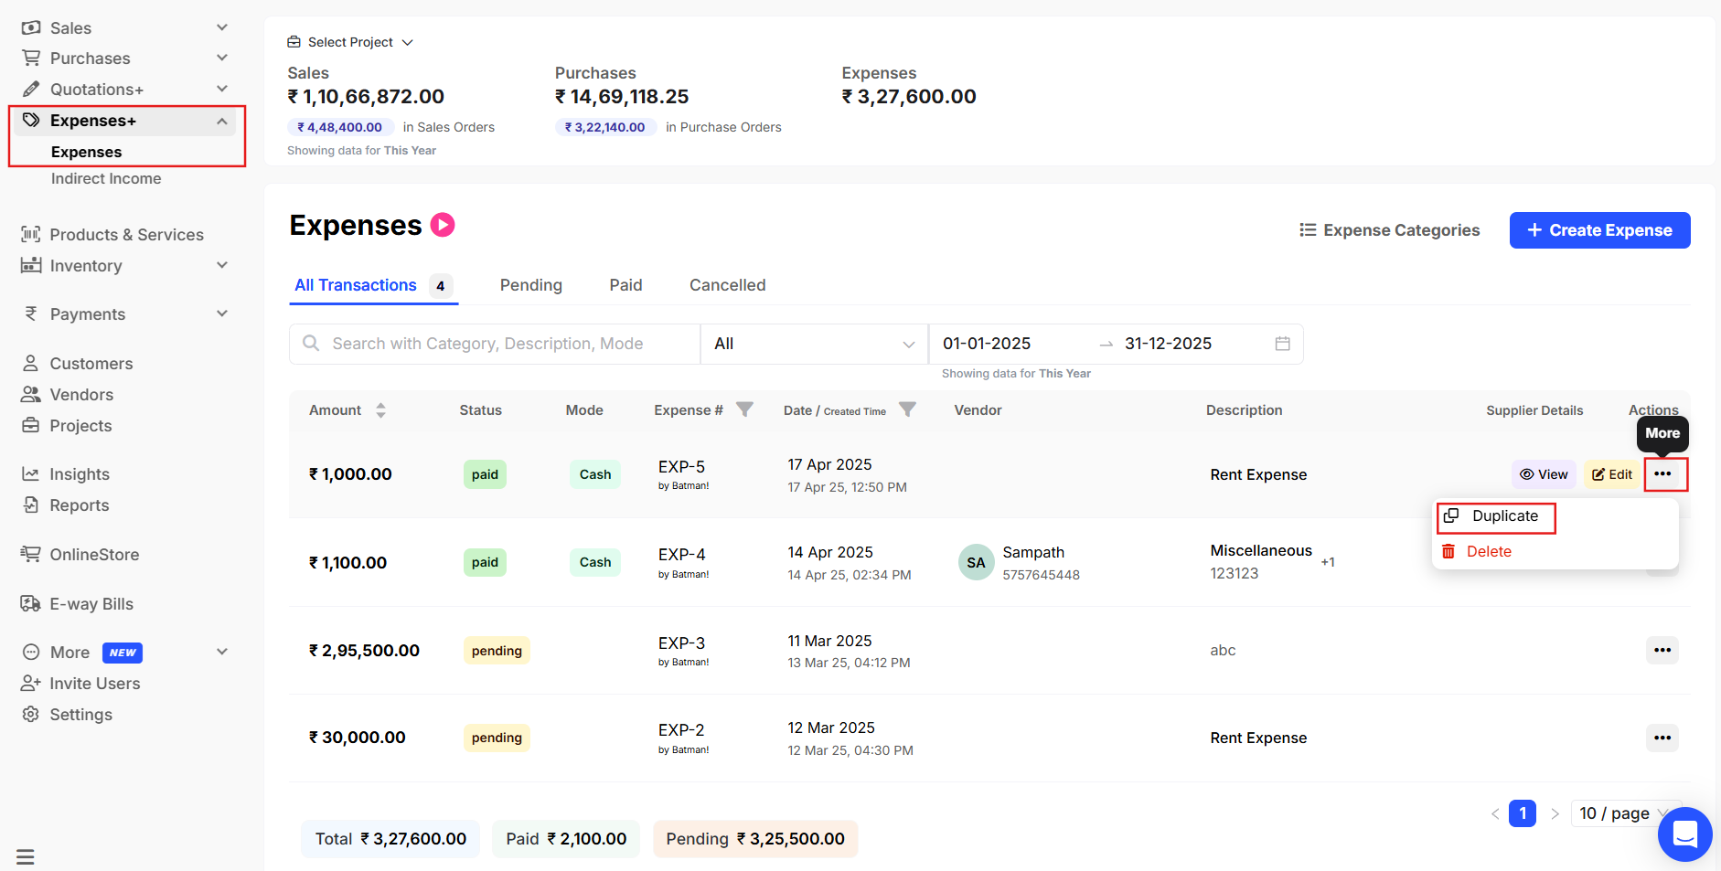Open Purchases in the sidebar
The image size is (1721, 871).
(x=90, y=58)
